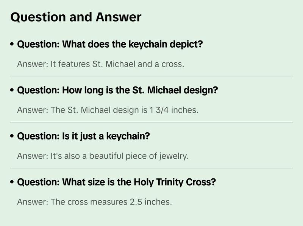Select the answer stating 1 3/4 inches
The height and width of the screenshot is (226, 303).
108,110
